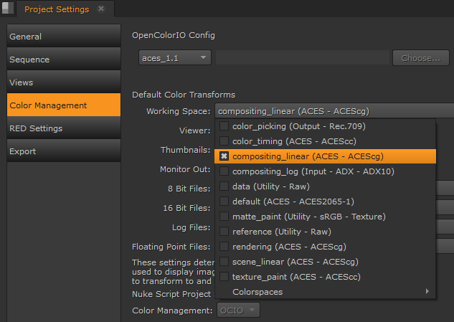Image resolution: width=454 pixels, height=322 pixels.
Task: Close the Project Settings tab
Action: (x=101, y=9)
